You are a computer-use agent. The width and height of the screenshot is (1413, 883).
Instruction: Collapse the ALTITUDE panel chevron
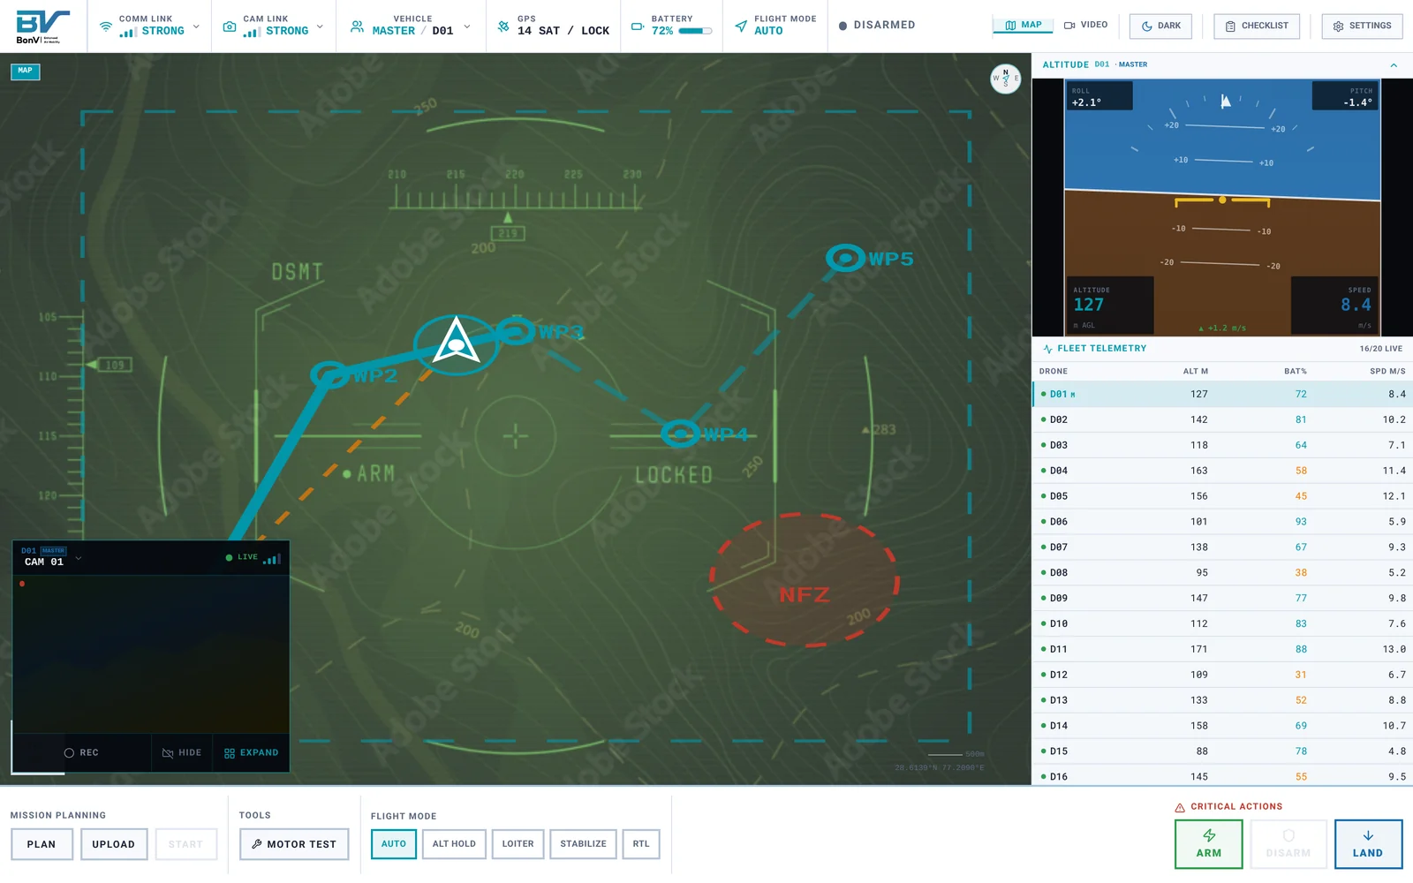click(1394, 65)
